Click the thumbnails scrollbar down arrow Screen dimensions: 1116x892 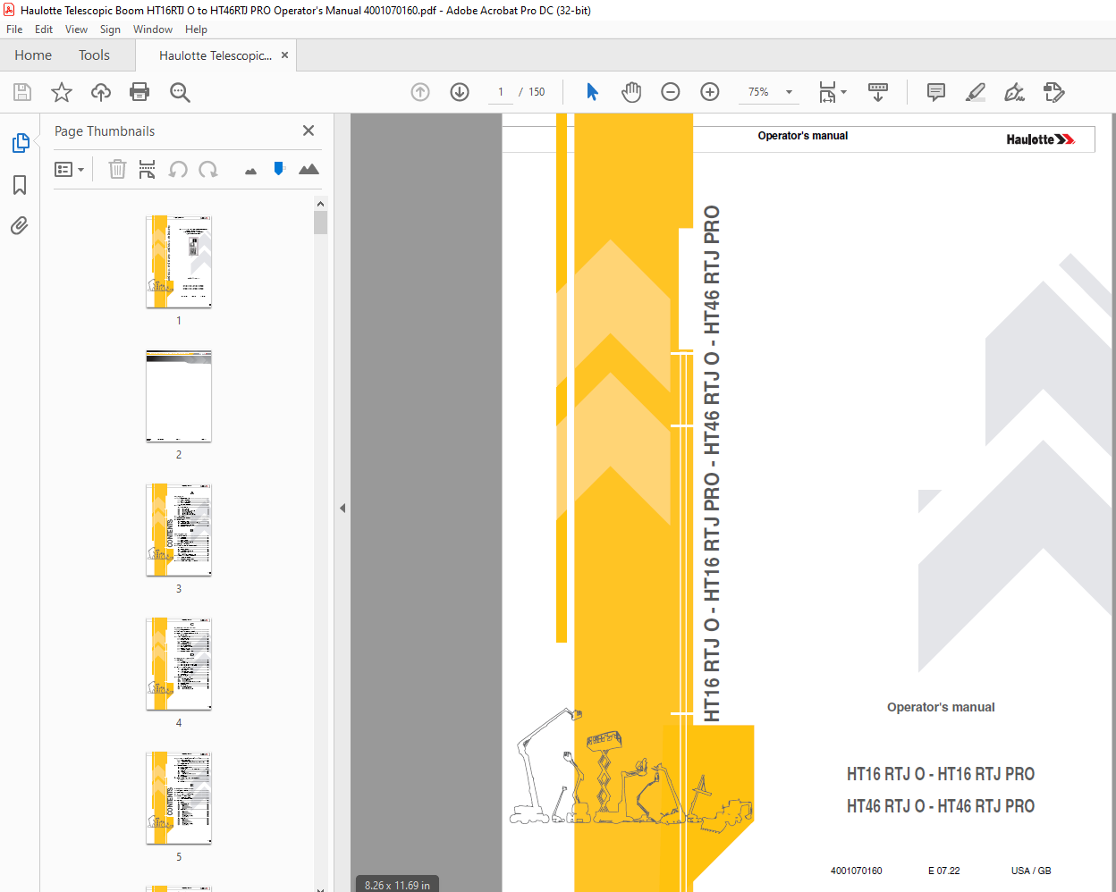click(320, 888)
